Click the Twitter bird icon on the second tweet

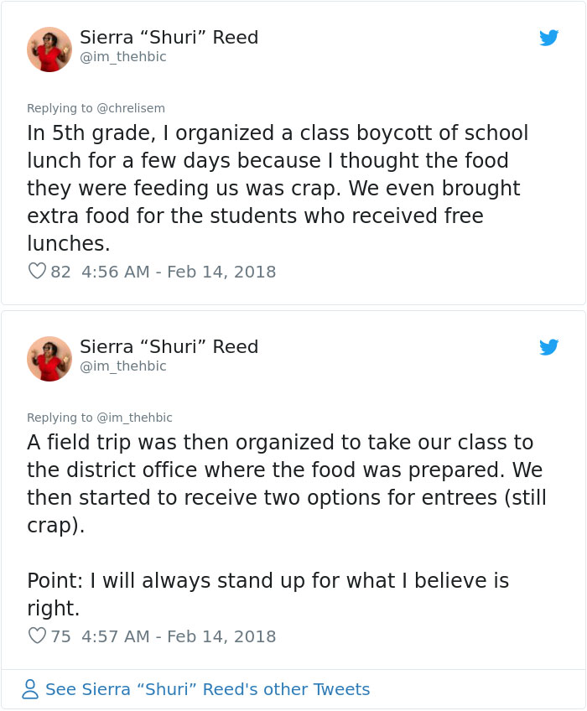550,347
